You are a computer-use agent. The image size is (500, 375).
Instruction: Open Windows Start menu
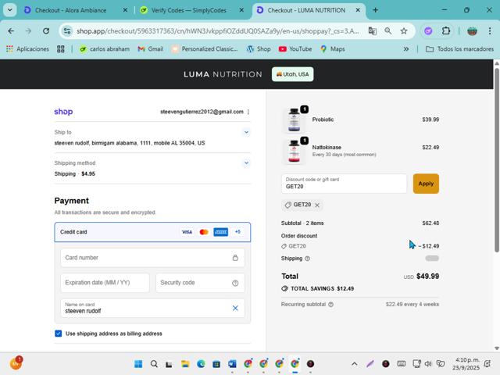pos(138,364)
